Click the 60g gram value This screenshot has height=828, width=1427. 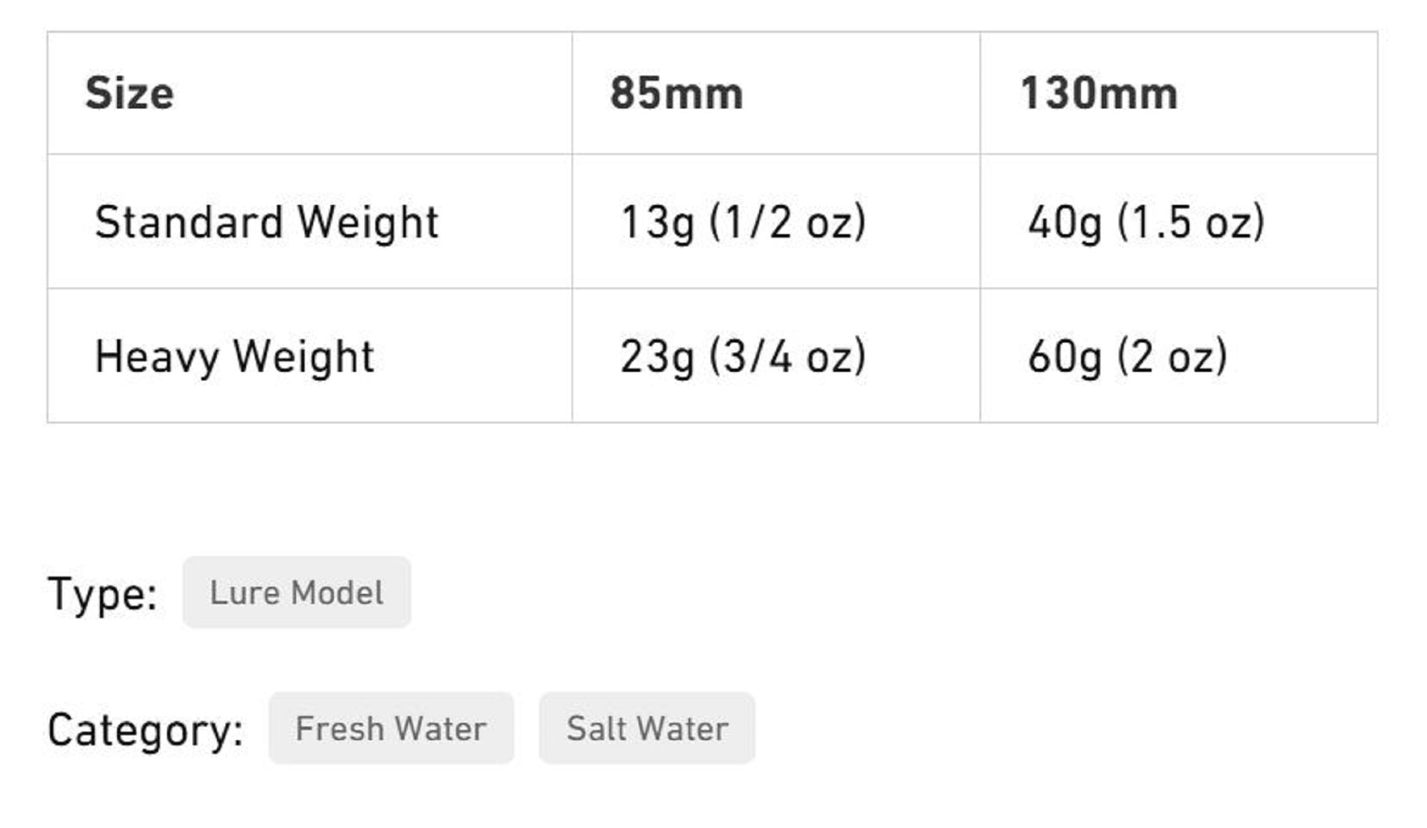point(1065,357)
